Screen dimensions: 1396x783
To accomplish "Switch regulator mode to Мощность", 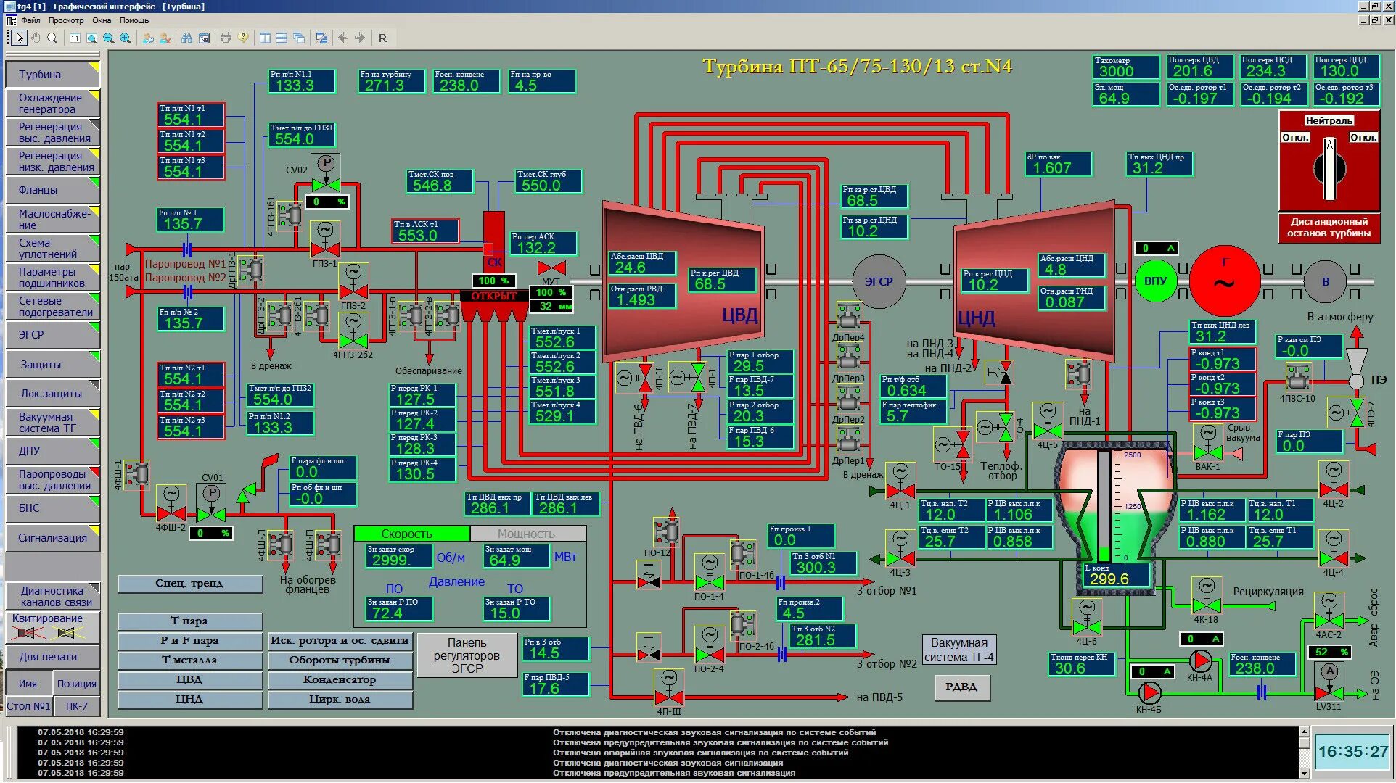I will [527, 534].
